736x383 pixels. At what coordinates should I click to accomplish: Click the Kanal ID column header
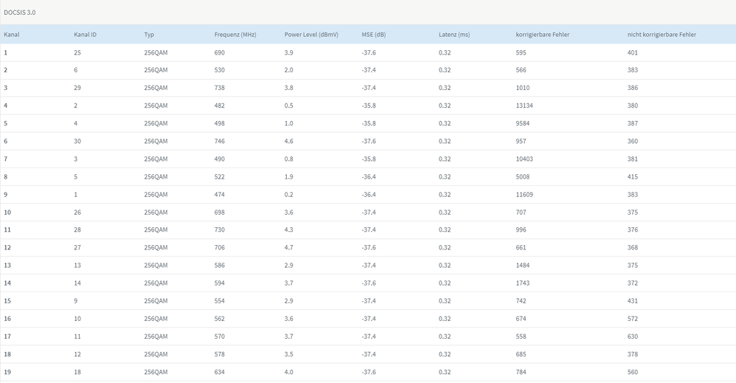click(x=85, y=35)
